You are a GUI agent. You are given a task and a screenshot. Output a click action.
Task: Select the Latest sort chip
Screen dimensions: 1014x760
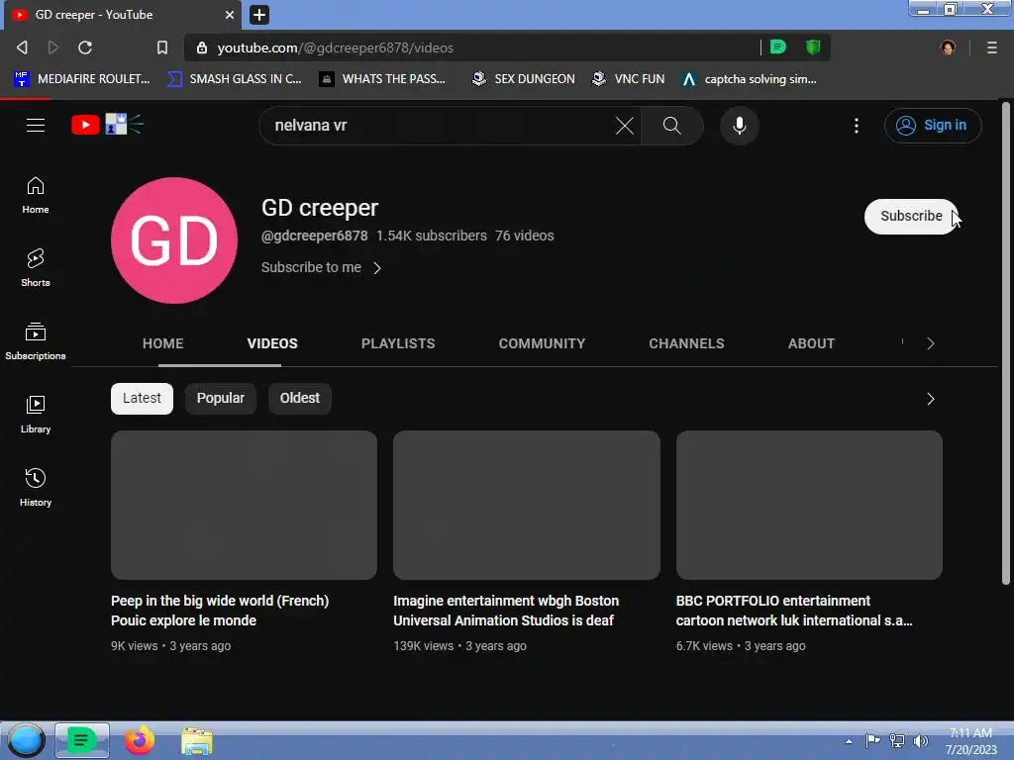(142, 398)
